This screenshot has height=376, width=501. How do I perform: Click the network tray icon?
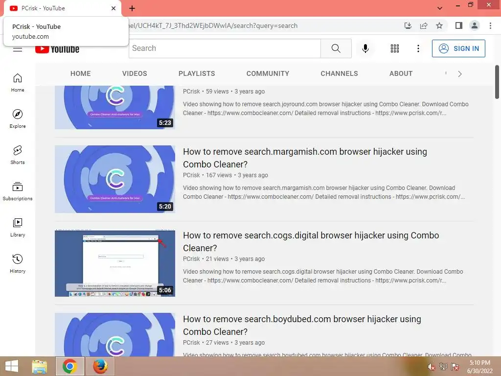pyautogui.click(x=443, y=367)
